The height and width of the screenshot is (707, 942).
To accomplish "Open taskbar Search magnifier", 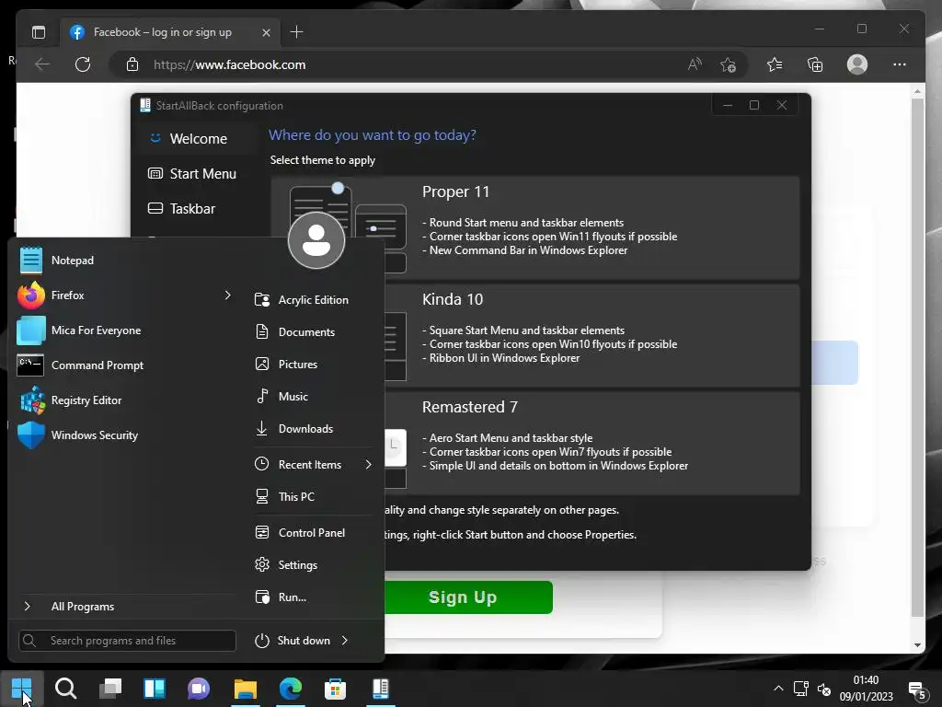I will tap(65, 689).
